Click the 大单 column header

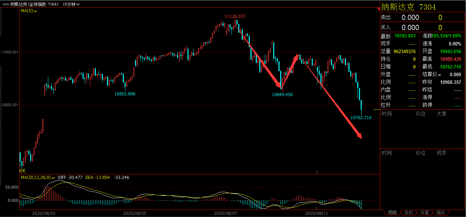point(442,114)
